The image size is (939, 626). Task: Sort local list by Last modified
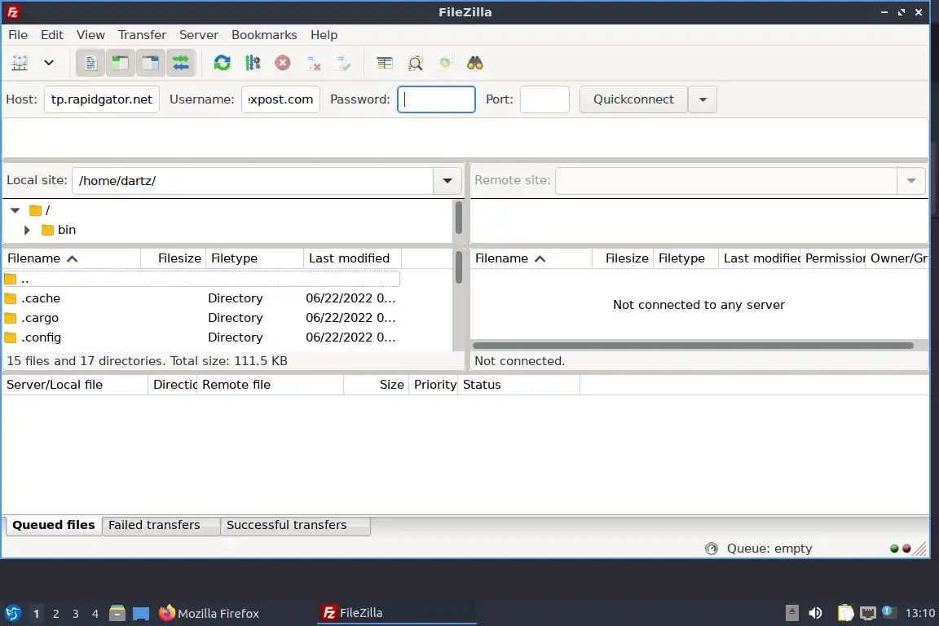[352, 258]
